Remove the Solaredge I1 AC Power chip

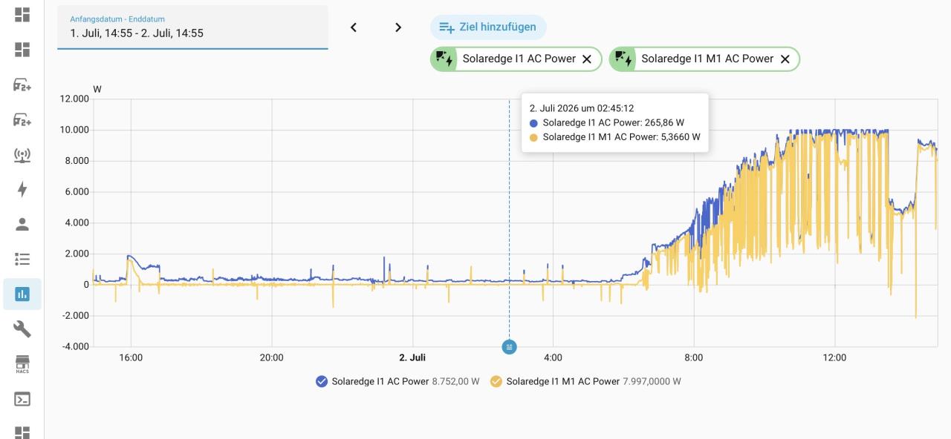click(586, 59)
